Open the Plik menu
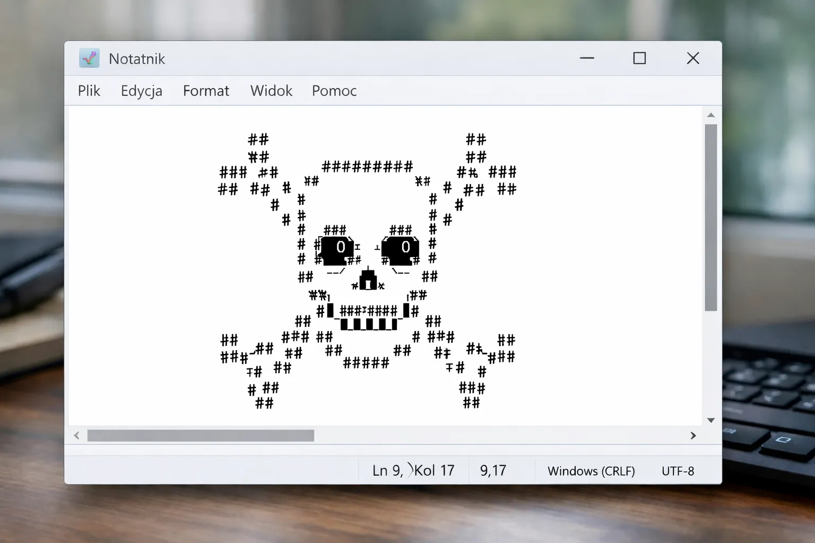The width and height of the screenshot is (815, 543). point(89,91)
